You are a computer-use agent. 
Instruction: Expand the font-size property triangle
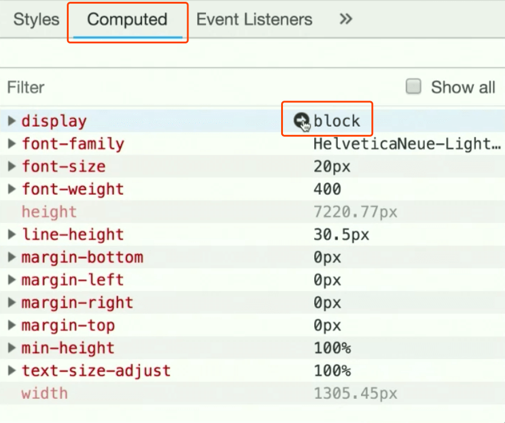[11, 166]
